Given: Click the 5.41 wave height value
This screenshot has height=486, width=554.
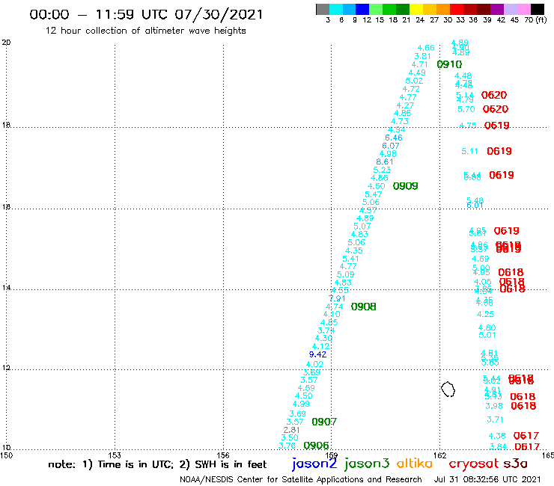Looking at the screenshot, I should click(350, 259).
